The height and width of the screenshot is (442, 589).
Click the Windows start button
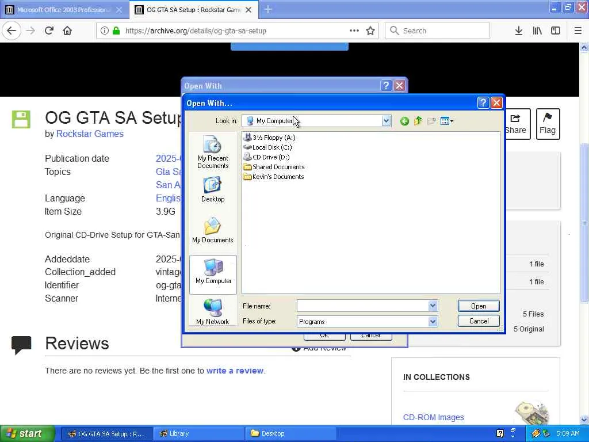pos(26,433)
